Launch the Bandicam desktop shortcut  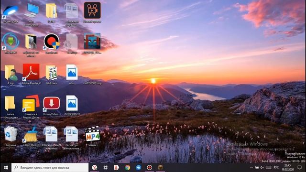point(52,42)
